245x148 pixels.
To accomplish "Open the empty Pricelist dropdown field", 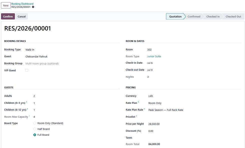I will pyautogui.click(x=194, y=117).
